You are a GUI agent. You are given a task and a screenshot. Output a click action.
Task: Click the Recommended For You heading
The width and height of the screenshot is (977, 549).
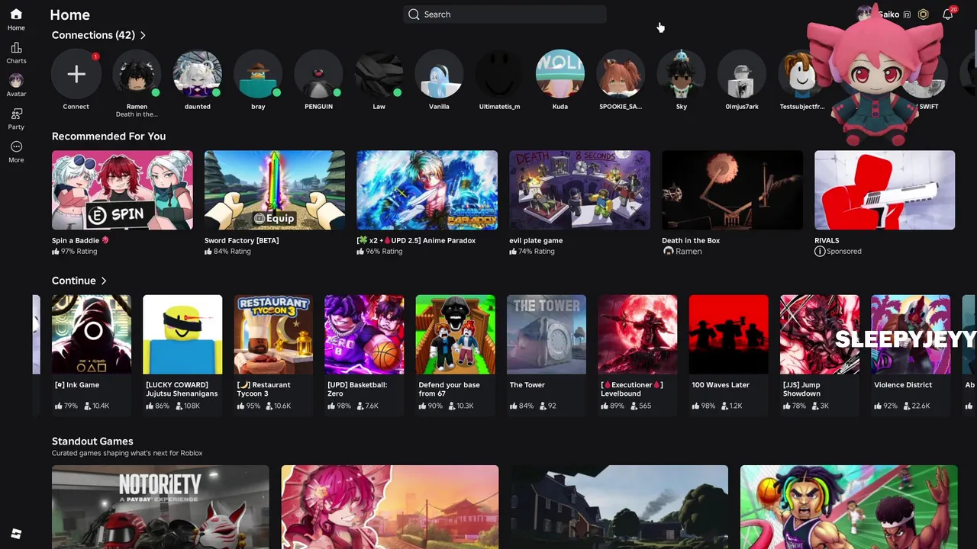[x=108, y=136]
